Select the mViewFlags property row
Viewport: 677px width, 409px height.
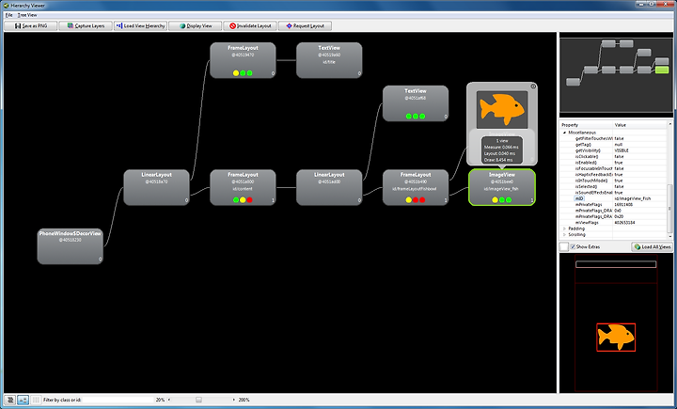tap(613, 223)
